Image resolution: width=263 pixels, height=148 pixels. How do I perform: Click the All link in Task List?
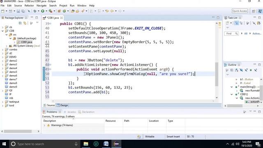click(x=246, y=34)
